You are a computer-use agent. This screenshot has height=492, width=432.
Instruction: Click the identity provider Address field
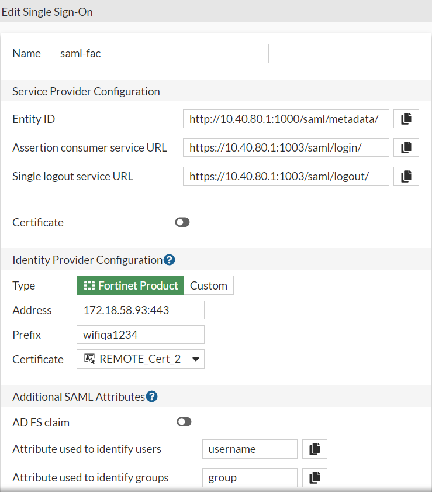pos(140,310)
